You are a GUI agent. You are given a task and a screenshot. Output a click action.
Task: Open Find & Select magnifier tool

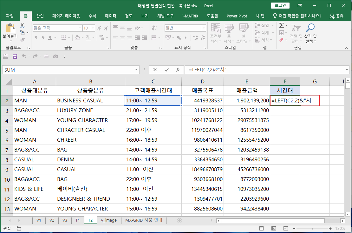(x=311, y=28)
